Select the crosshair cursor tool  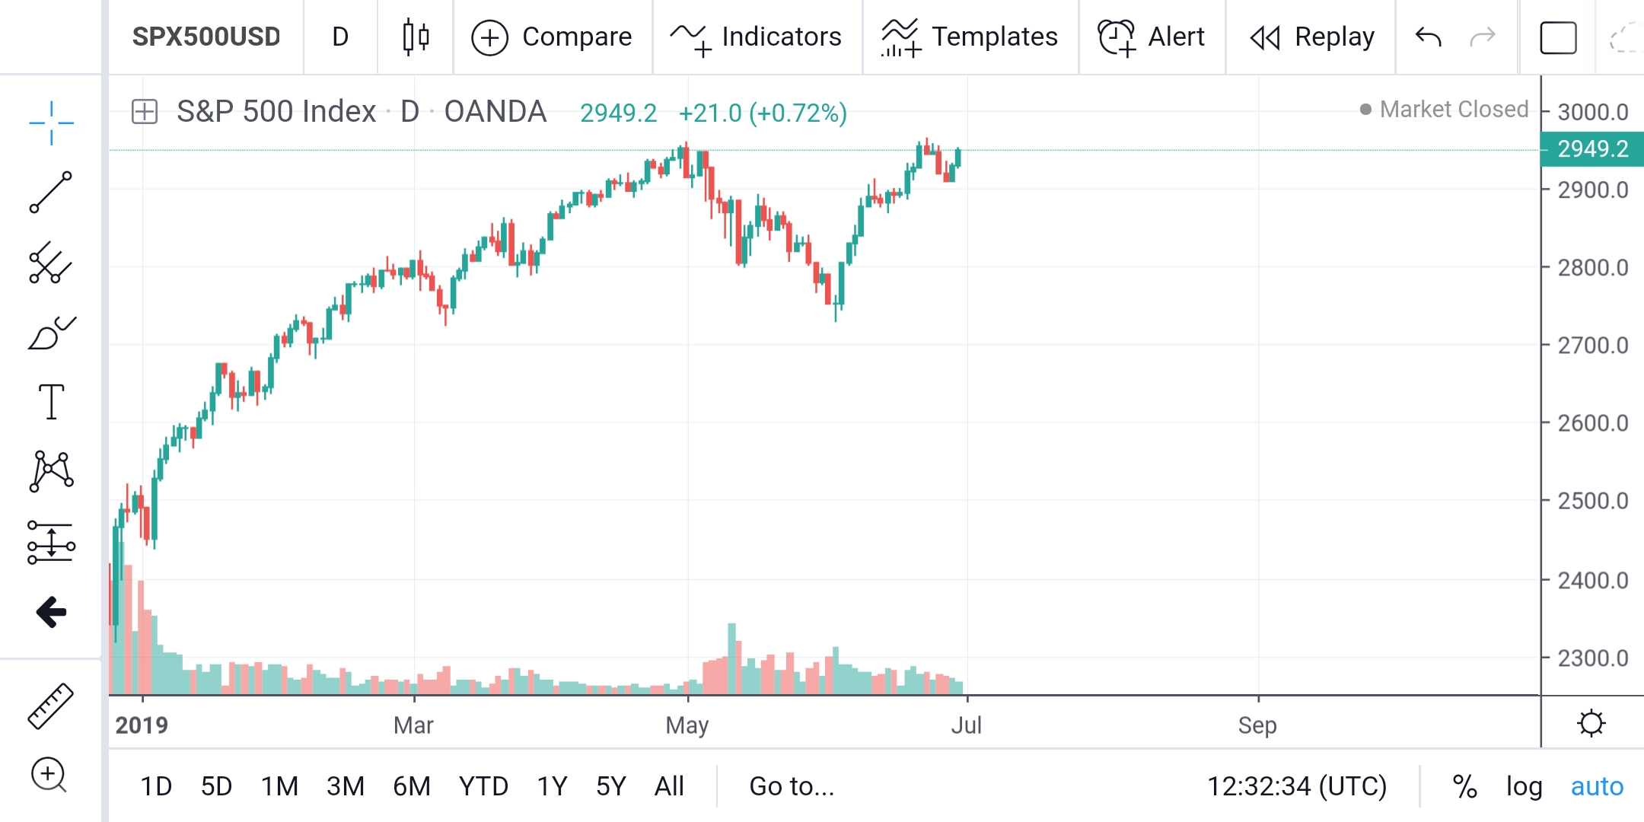(x=51, y=123)
